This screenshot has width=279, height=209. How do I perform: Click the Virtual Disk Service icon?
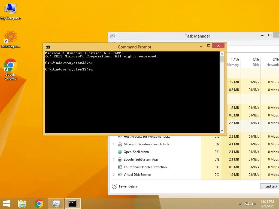120,175
